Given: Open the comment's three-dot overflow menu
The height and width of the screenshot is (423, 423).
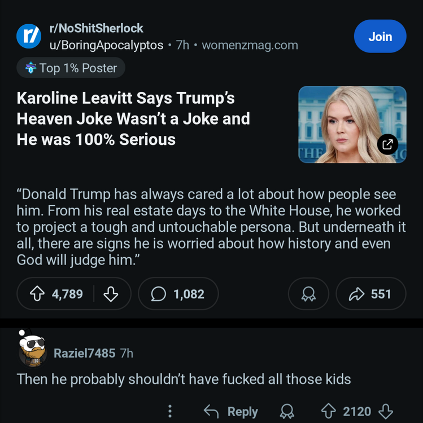Looking at the screenshot, I should 172,412.
